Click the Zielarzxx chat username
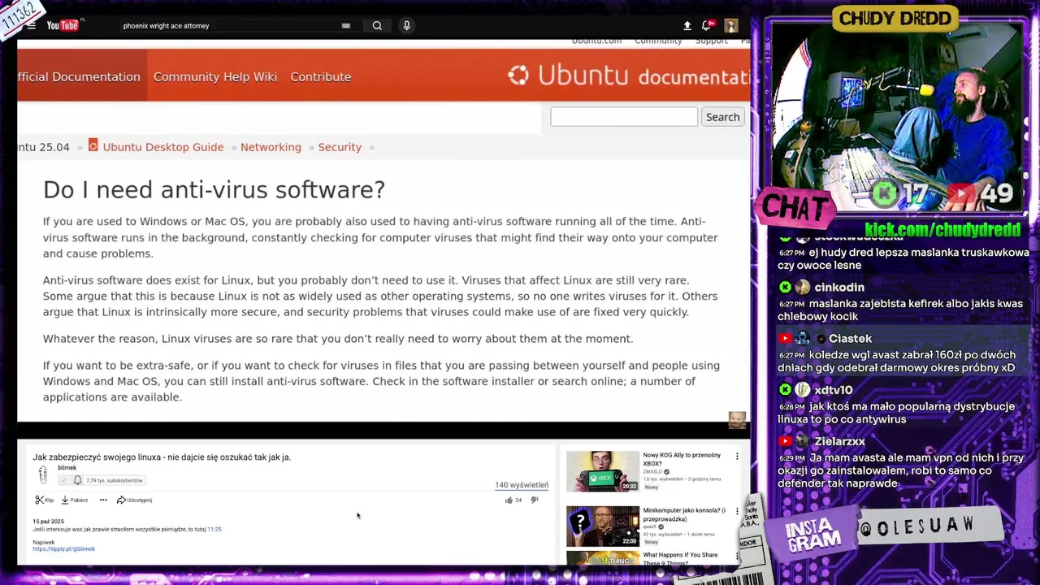 (x=840, y=441)
